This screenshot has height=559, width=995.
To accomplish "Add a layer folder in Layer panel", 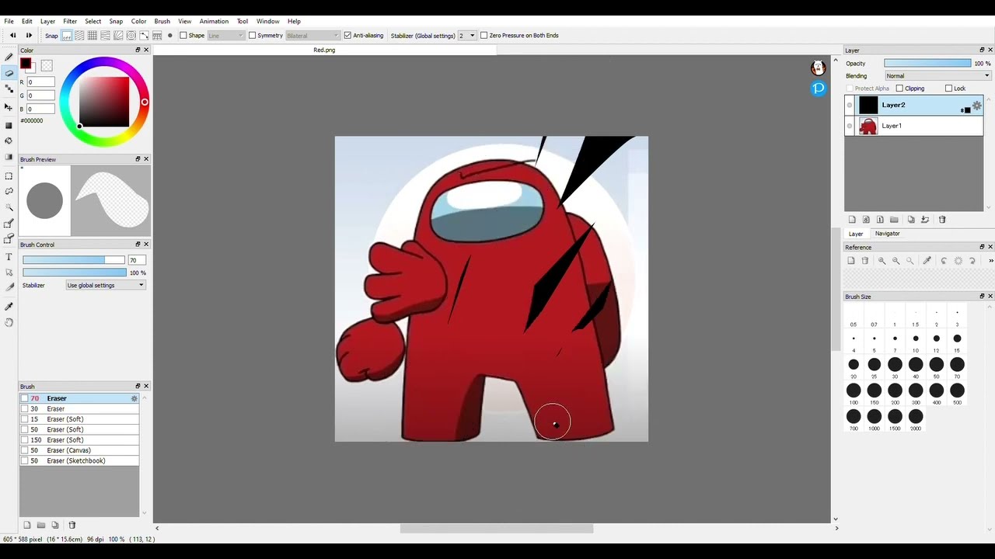I will click(x=894, y=220).
